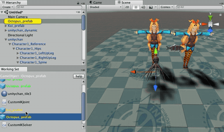Click blue Z move handle on octopus
Image resolution: width=224 pixels, height=132 pixels.
tap(155, 88)
